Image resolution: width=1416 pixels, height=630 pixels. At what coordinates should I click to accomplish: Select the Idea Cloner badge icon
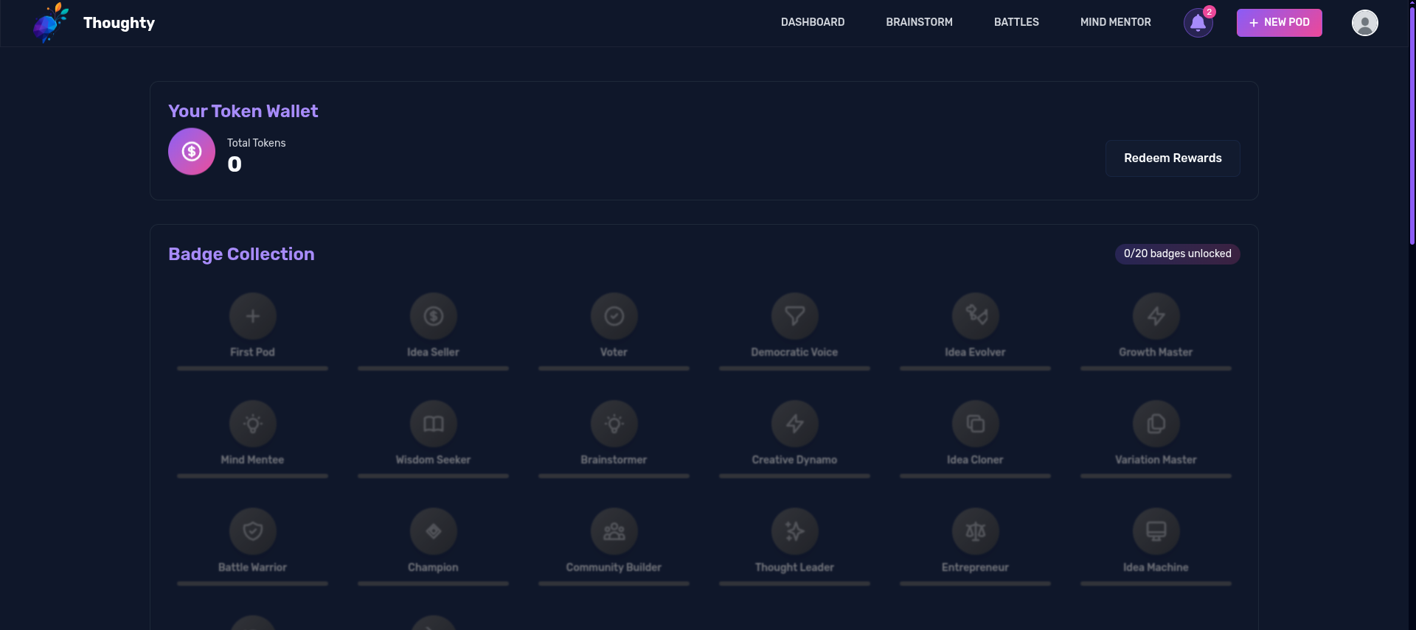point(976,424)
